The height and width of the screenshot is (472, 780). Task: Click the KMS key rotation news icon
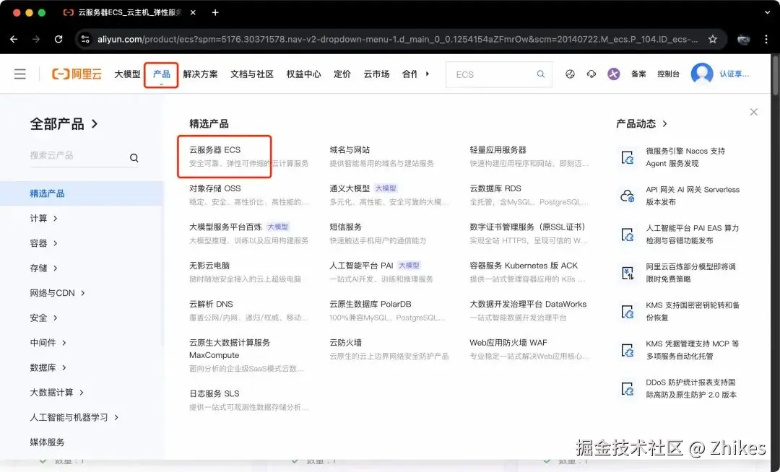(628, 312)
